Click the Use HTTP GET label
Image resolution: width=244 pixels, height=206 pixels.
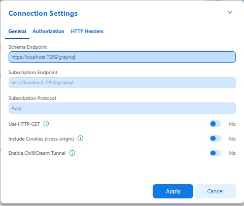tap(24, 124)
